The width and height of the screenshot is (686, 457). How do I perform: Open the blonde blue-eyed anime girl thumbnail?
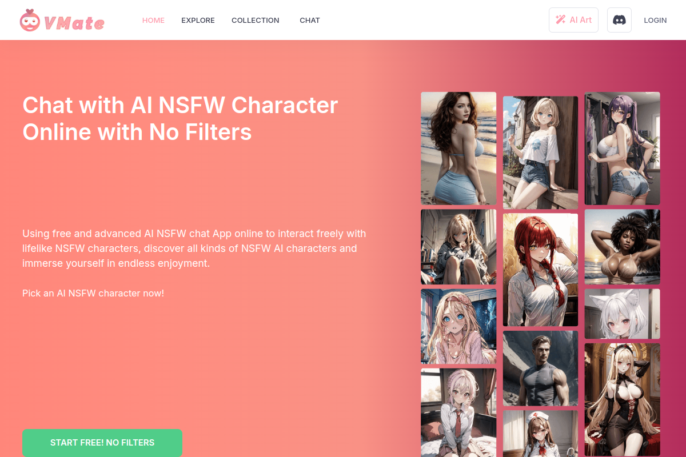coord(458,326)
